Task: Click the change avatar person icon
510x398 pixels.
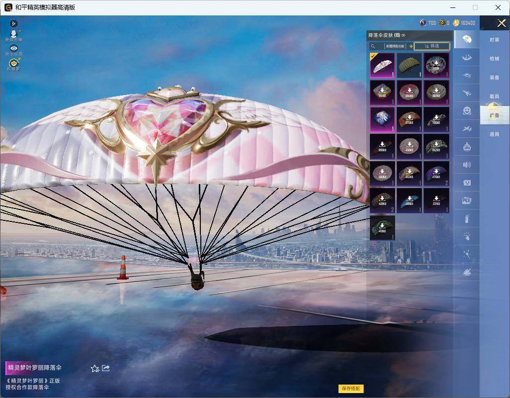Action: (13, 36)
